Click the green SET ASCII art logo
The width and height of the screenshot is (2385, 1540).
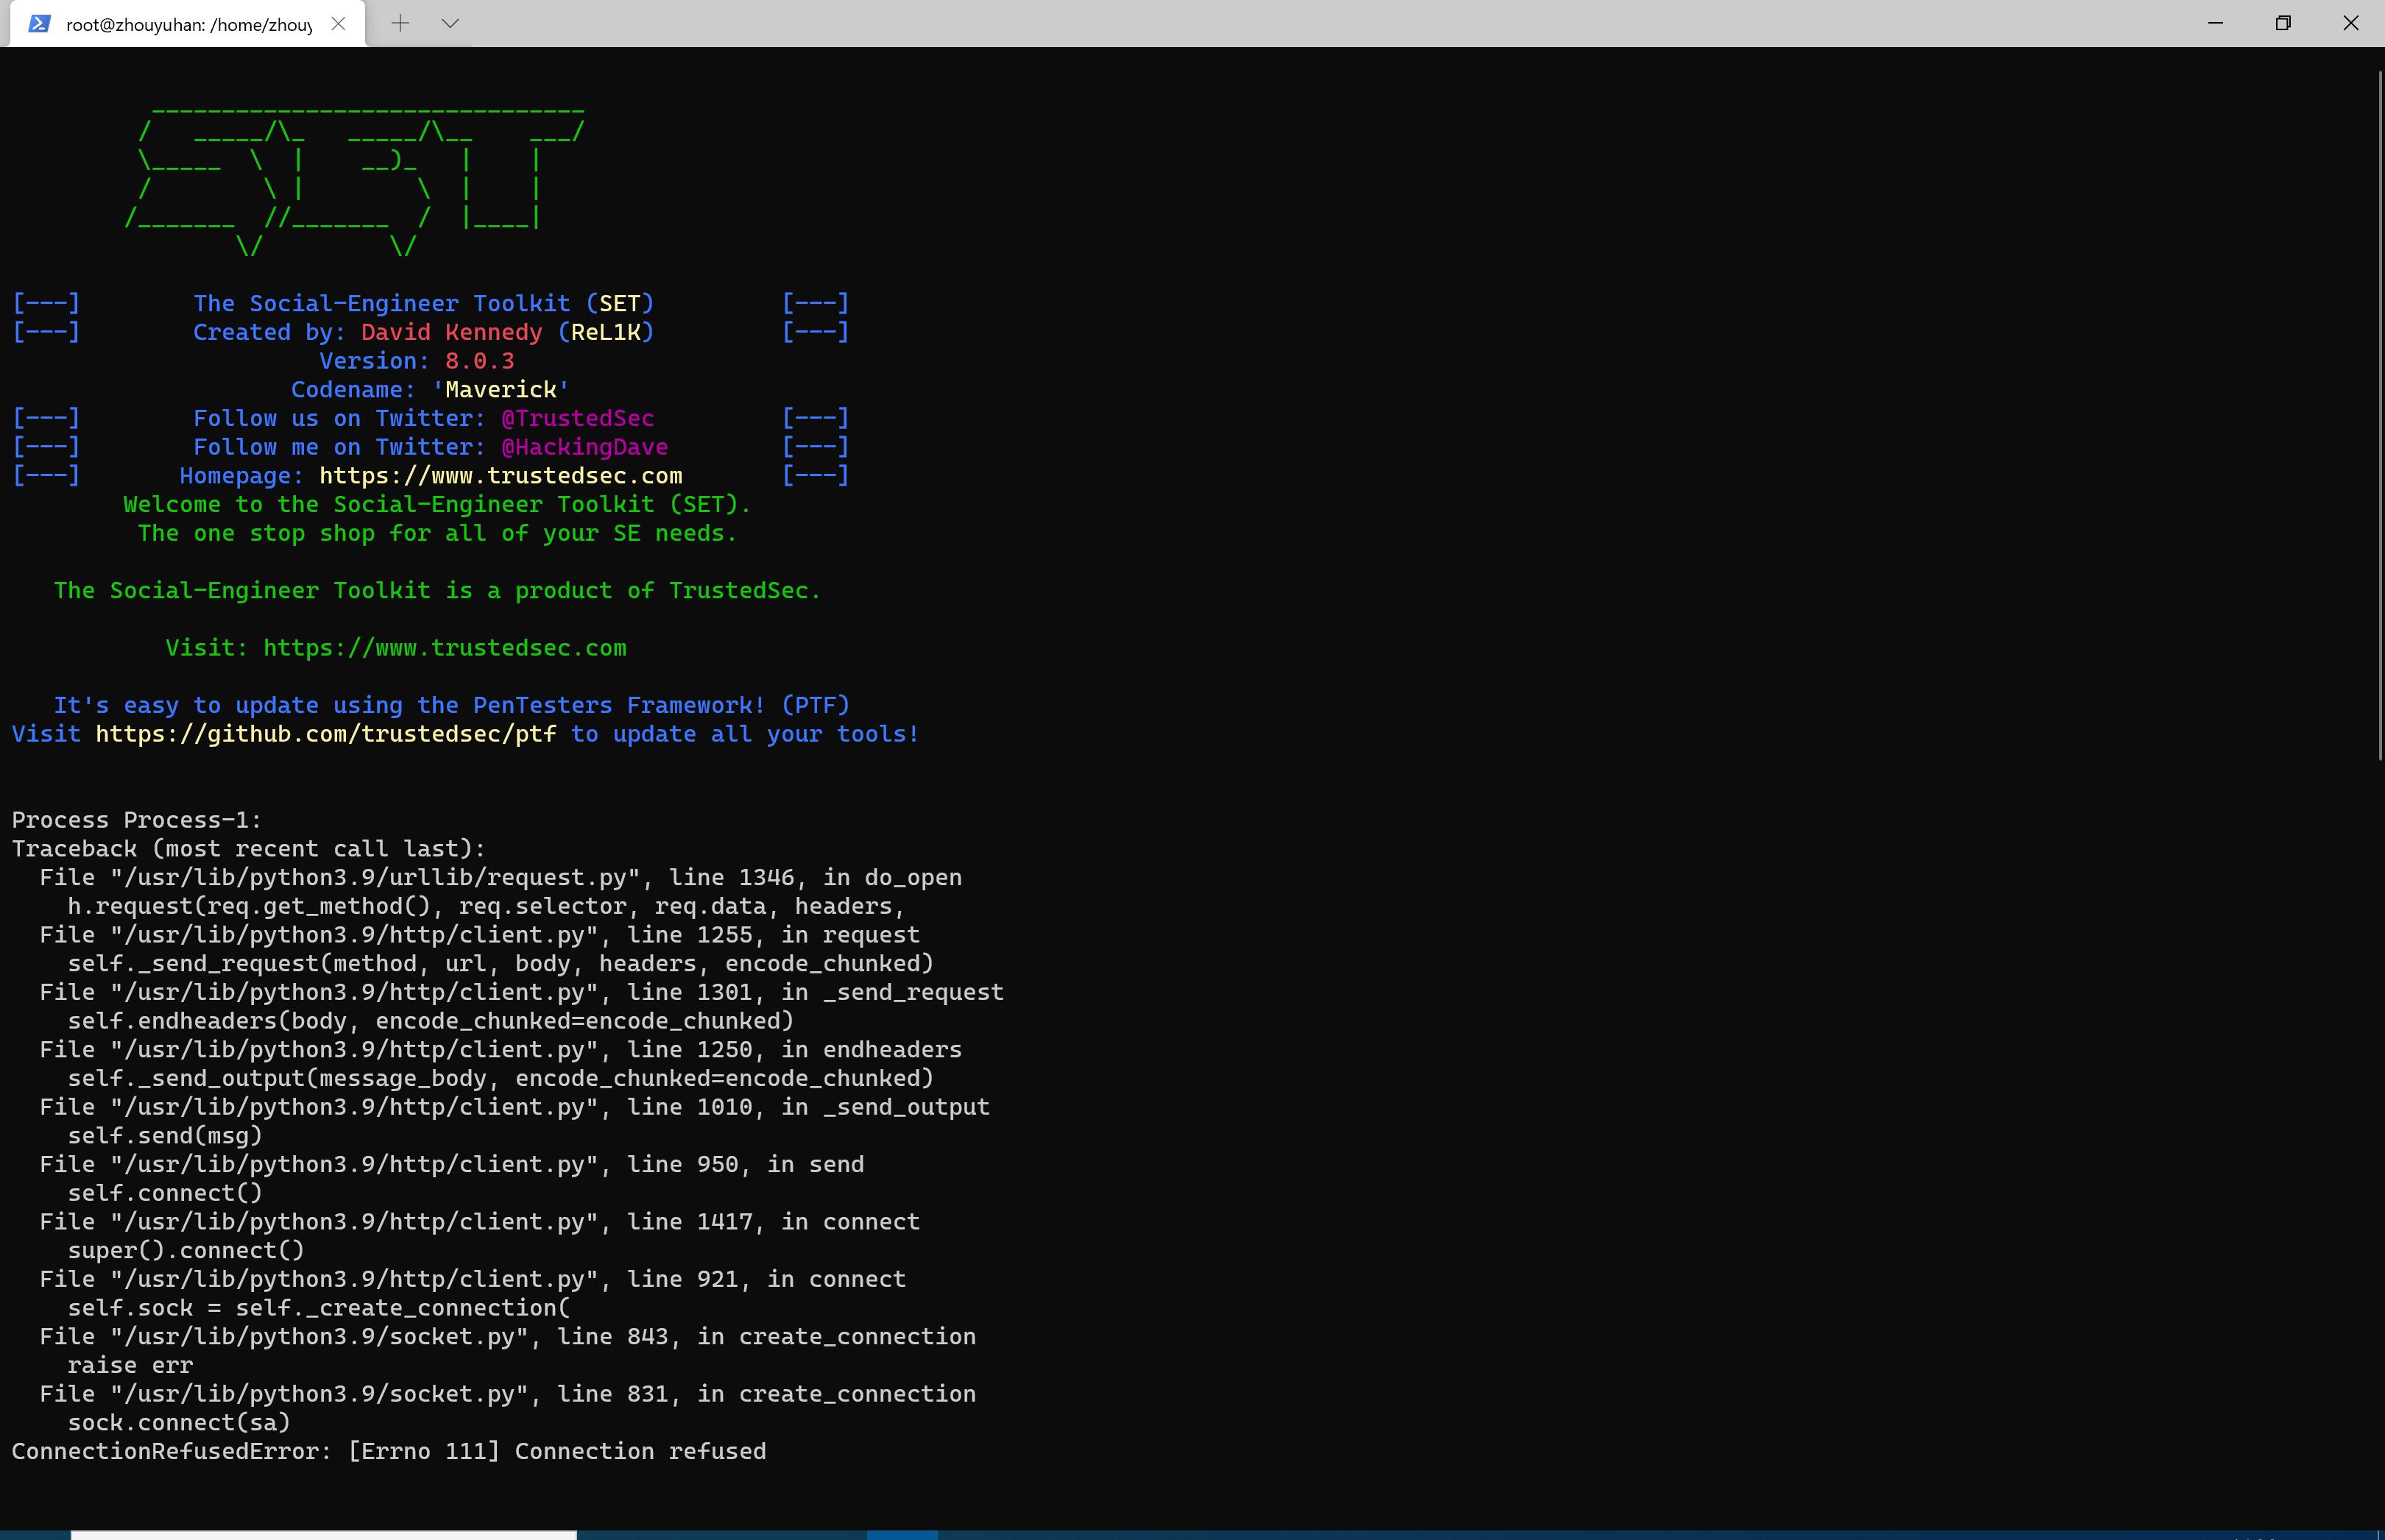pyautogui.click(x=355, y=180)
